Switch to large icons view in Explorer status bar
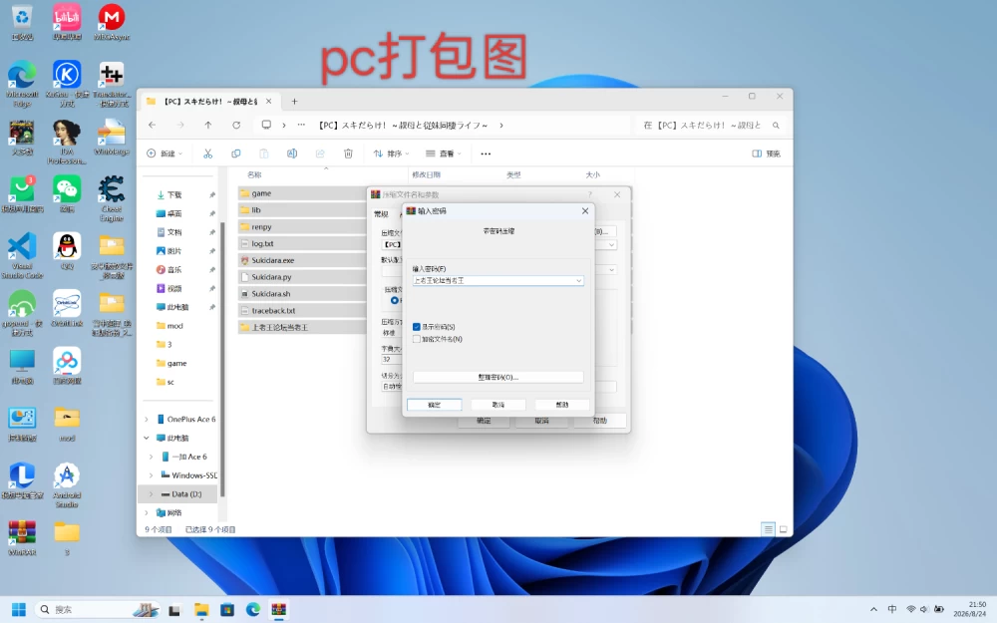Screen dimensions: 997x623 [x=784, y=529]
